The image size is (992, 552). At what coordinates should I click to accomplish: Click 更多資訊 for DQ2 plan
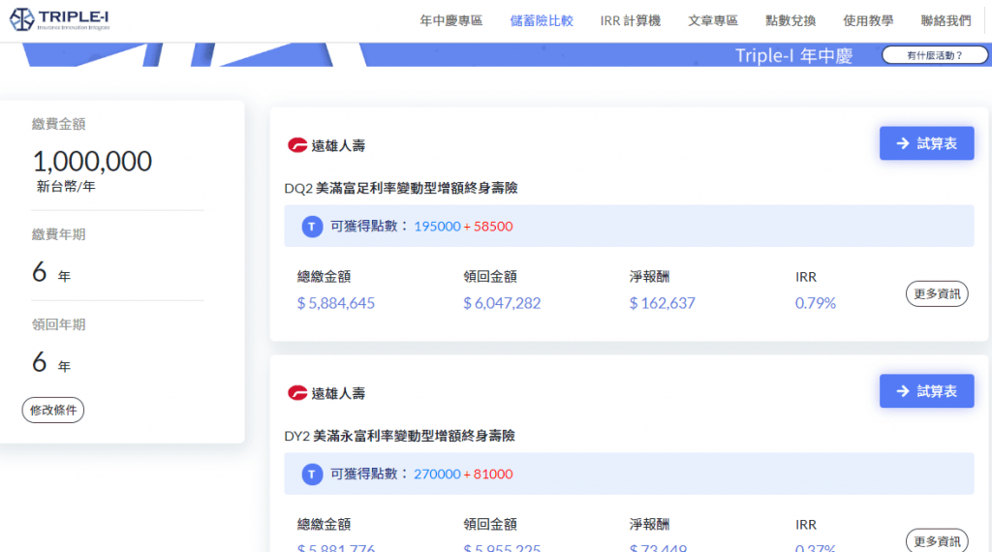(937, 294)
